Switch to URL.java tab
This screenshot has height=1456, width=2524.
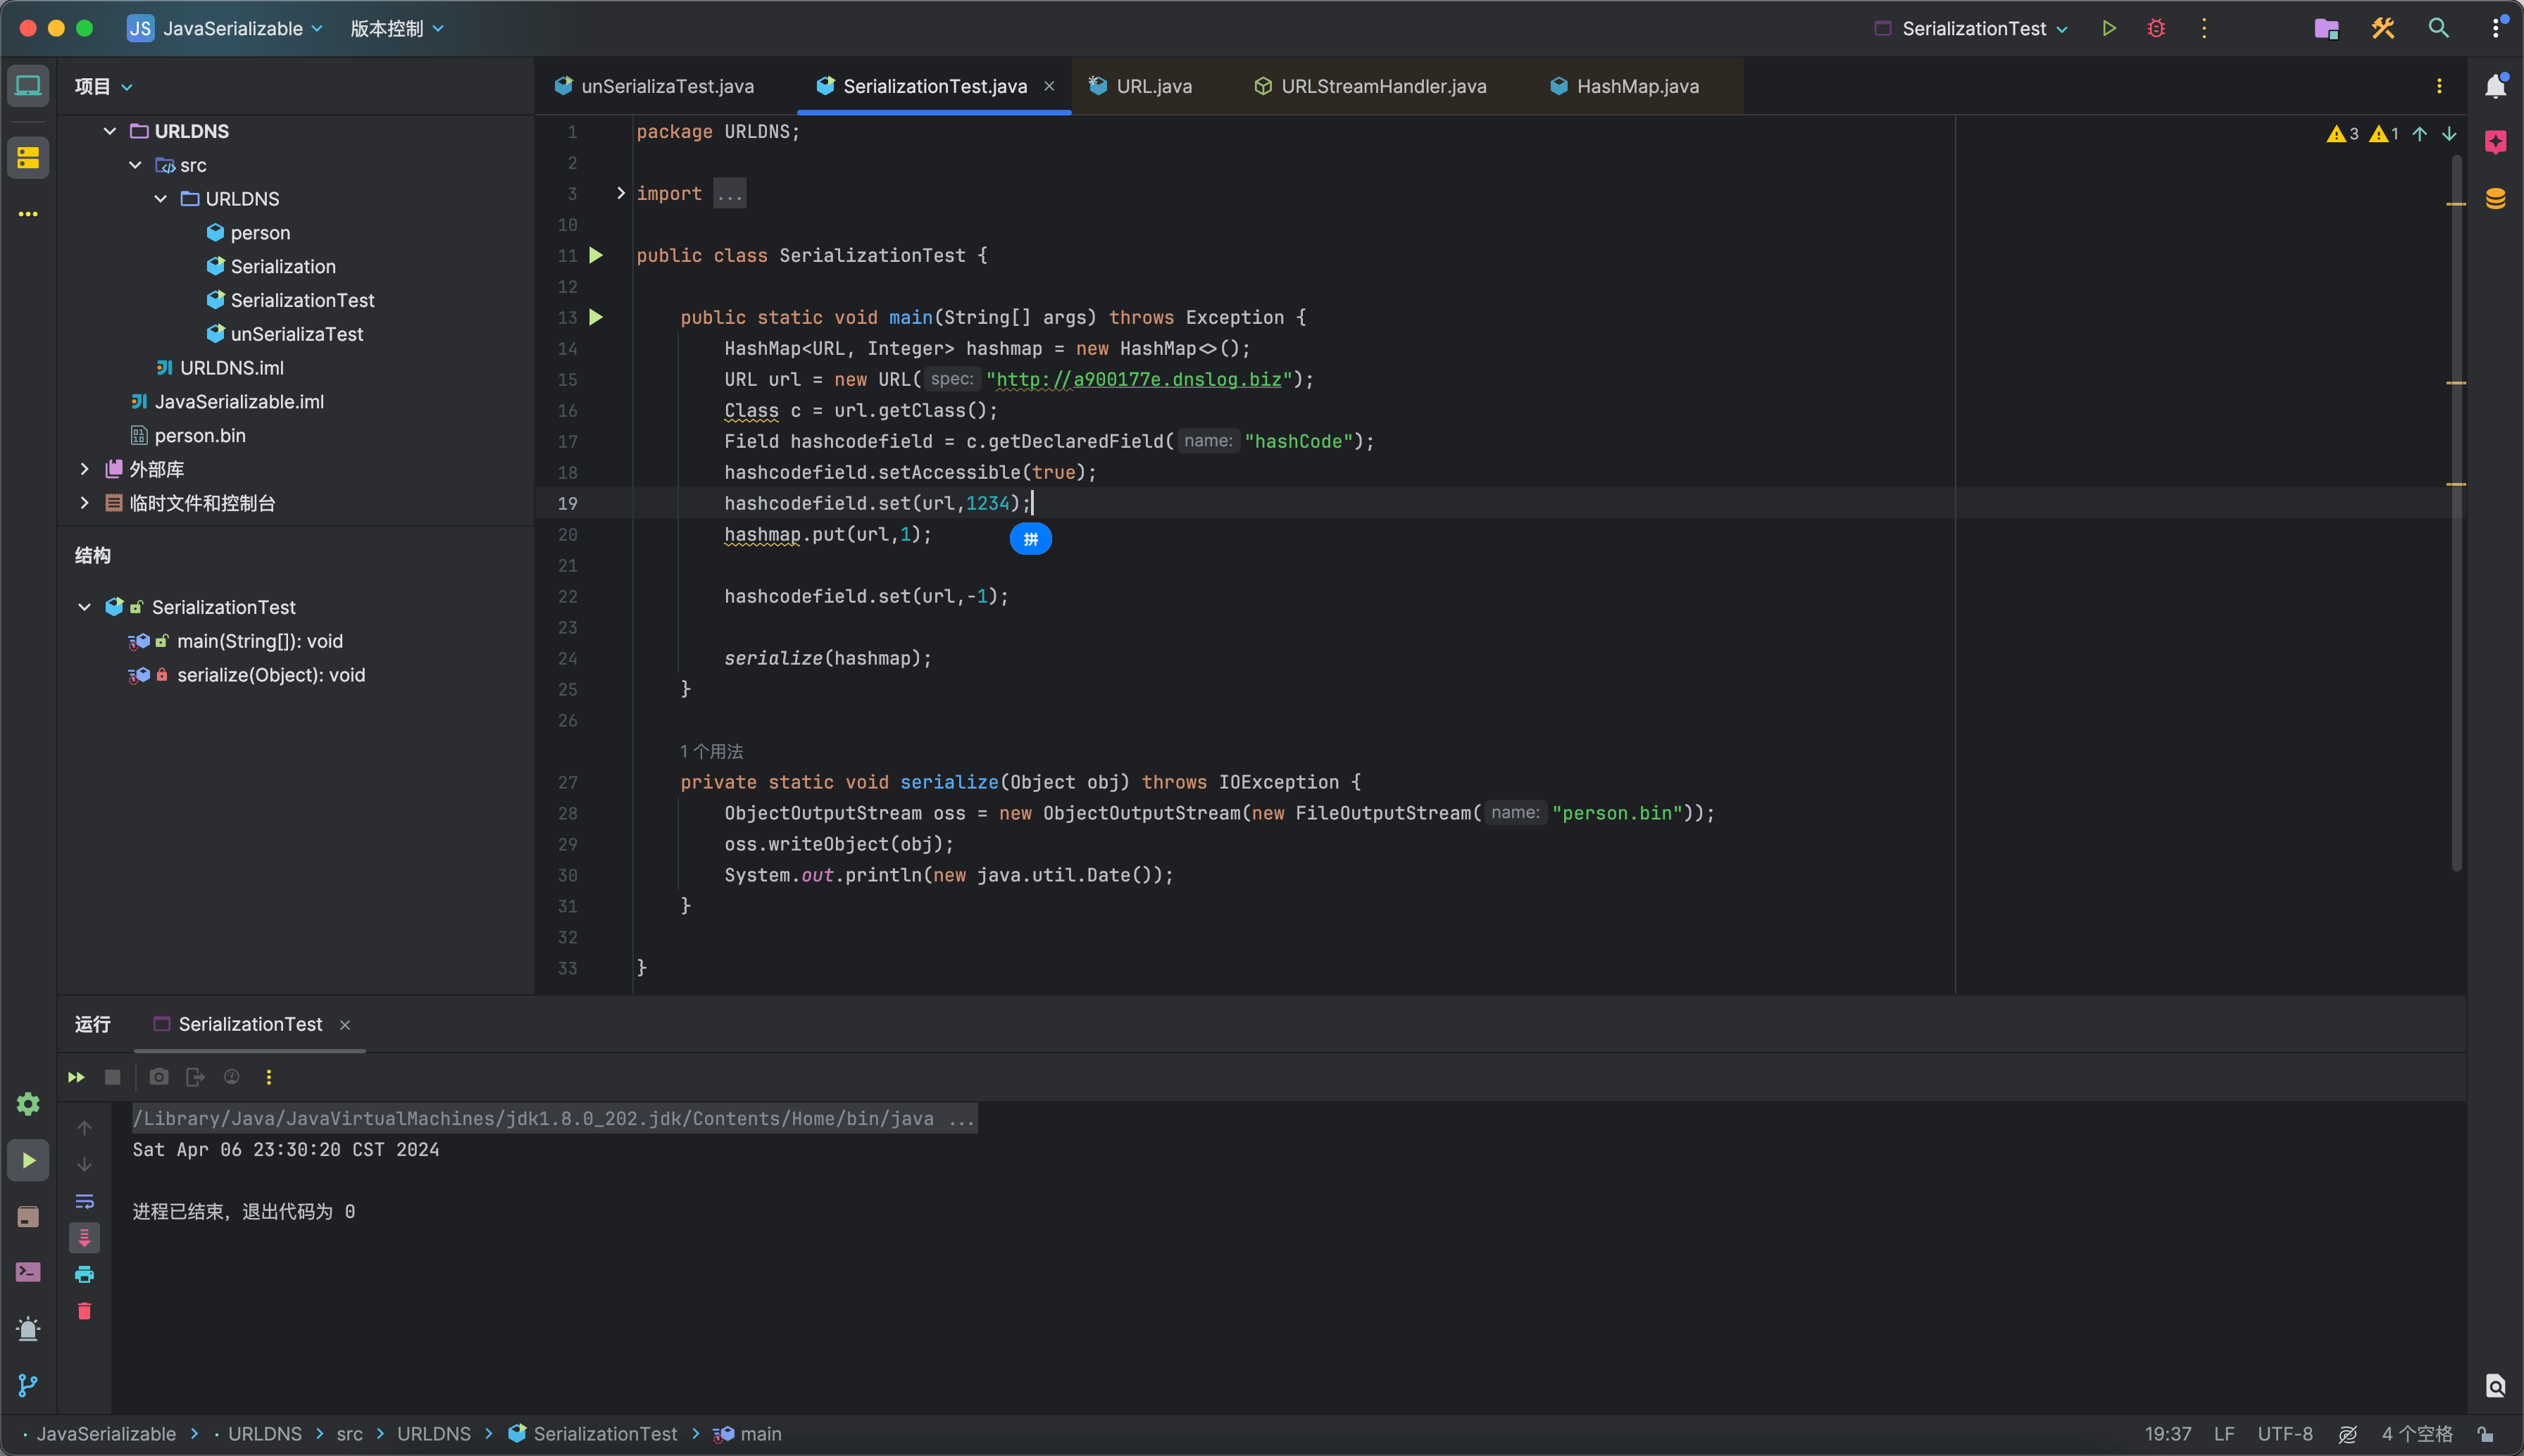point(1141,86)
